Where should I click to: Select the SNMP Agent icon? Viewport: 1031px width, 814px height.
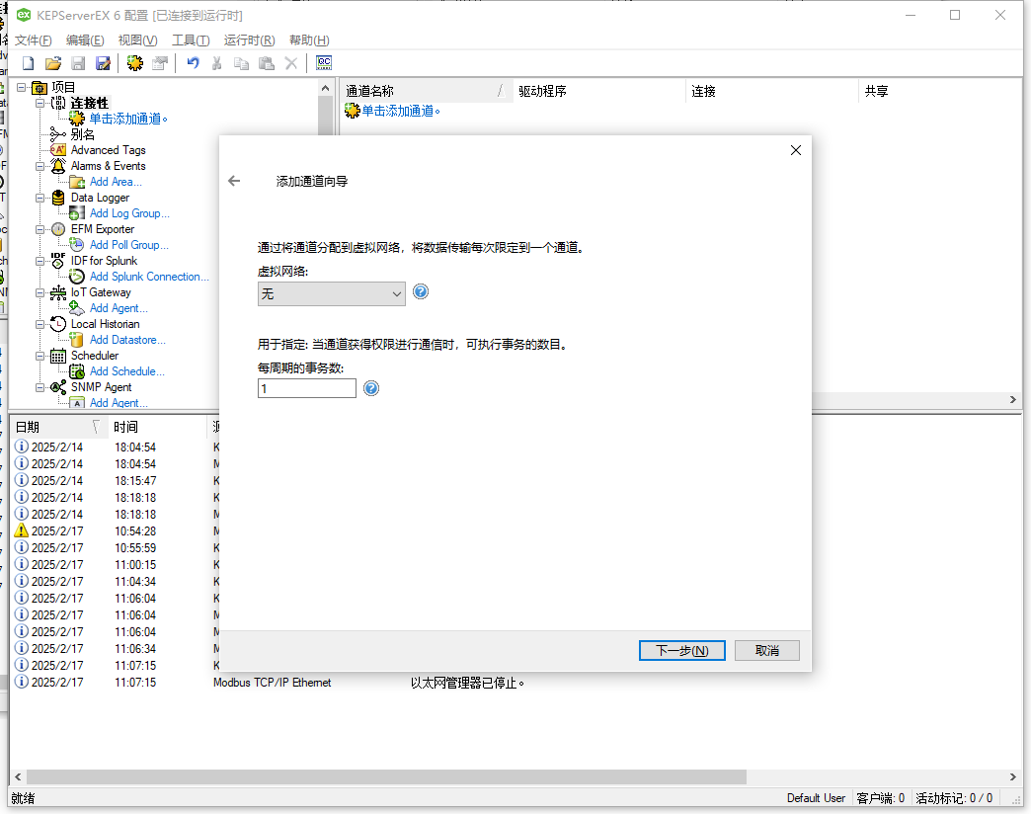coord(58,387)
